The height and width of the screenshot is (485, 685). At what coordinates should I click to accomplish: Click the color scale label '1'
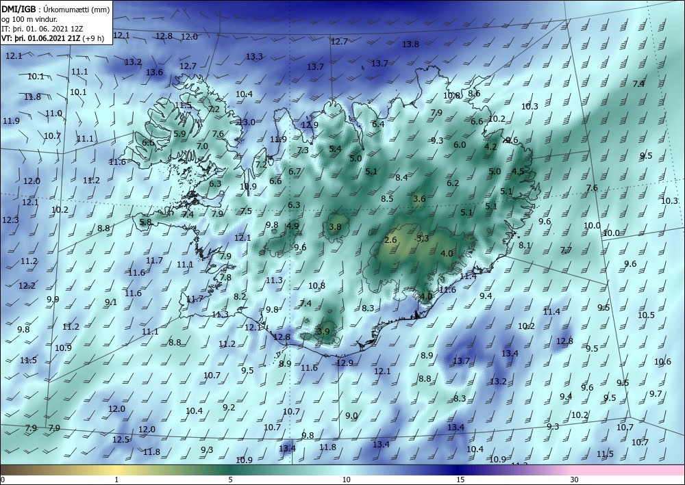click(x=116, y=480)
